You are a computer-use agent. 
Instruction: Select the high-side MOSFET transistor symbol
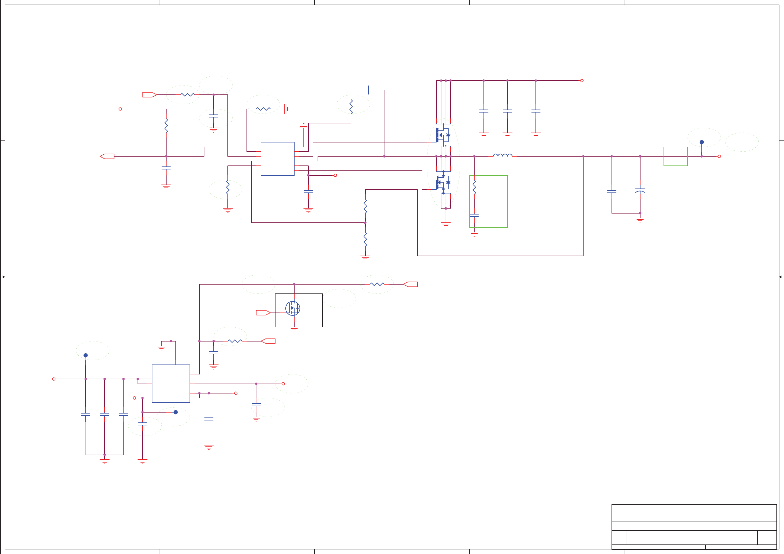click(x=443, y=135)
